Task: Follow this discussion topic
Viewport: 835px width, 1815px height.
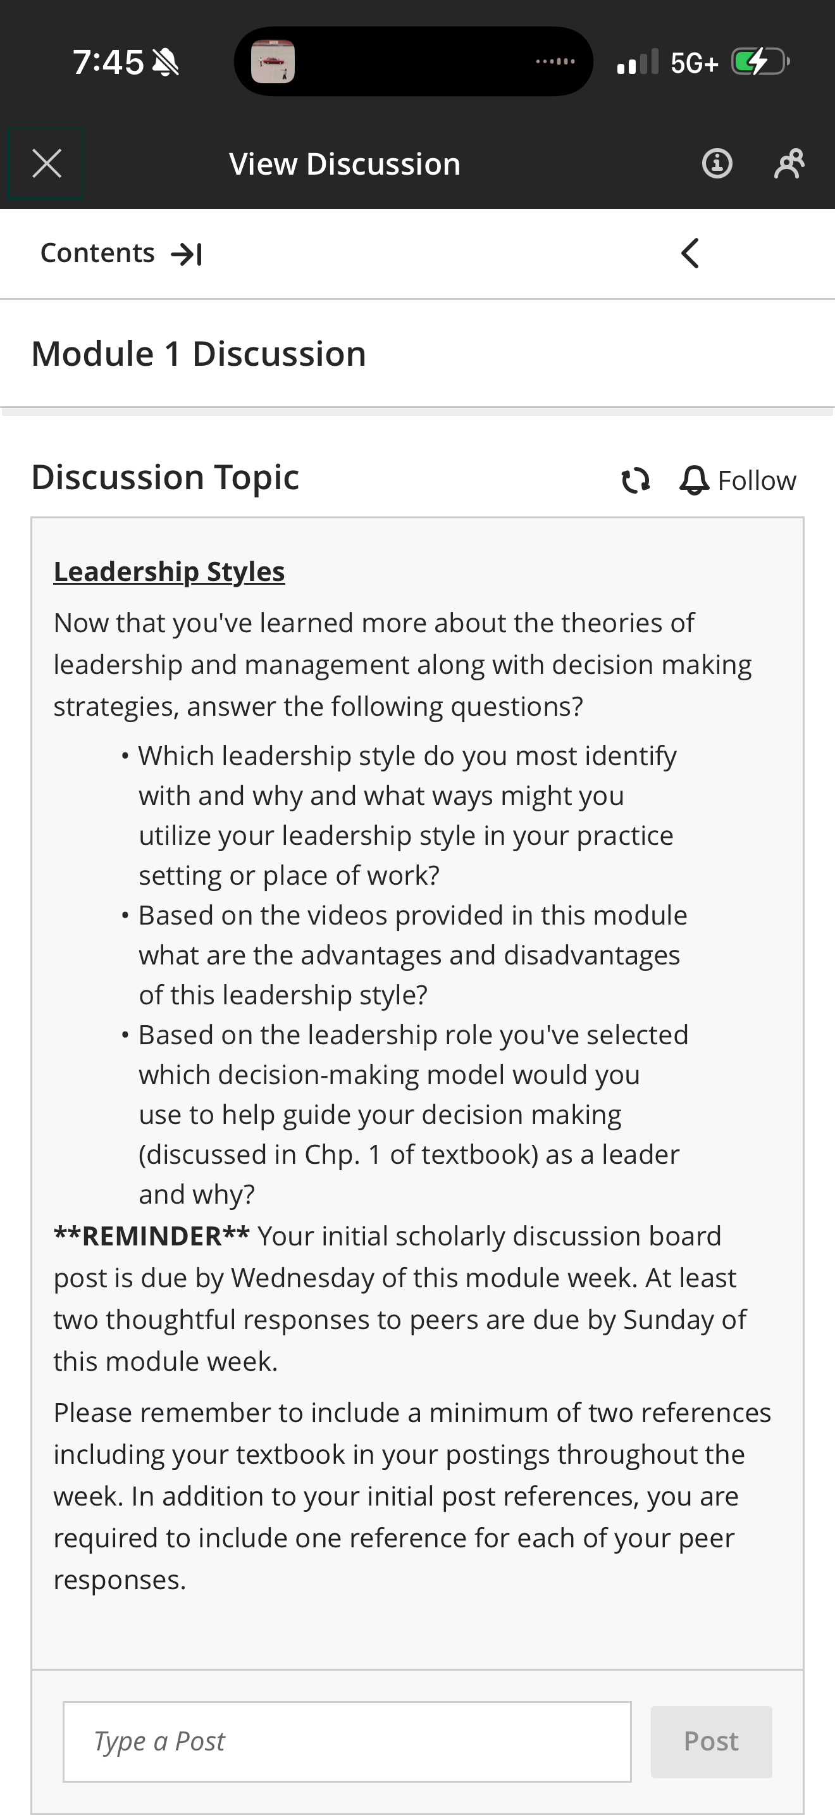Action: pos(738,480)
